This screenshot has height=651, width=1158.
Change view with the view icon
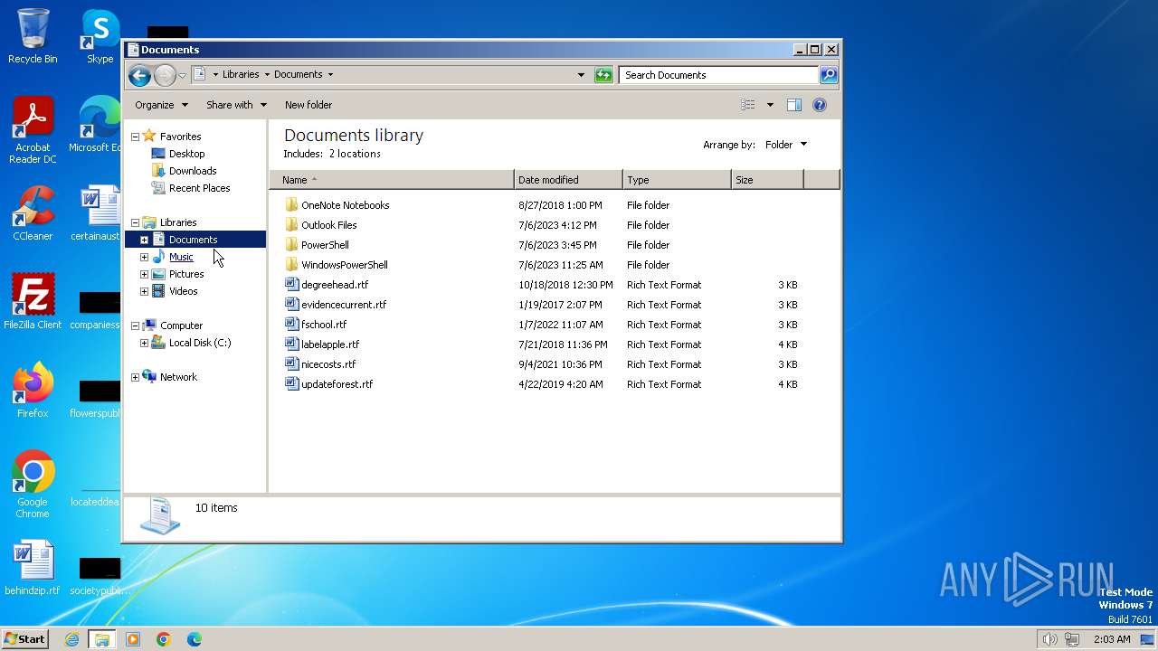(748, 105)
